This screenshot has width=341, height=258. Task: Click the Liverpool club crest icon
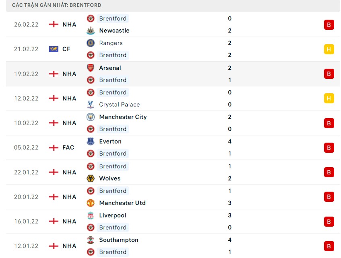(91, 215)
